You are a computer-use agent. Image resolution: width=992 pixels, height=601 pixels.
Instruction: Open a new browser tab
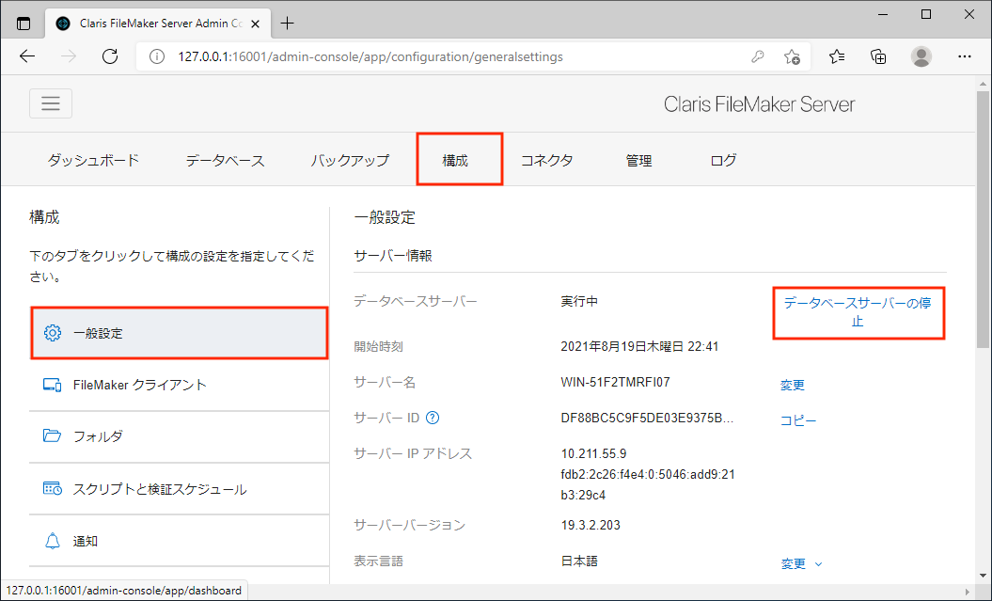pos(288,24)
